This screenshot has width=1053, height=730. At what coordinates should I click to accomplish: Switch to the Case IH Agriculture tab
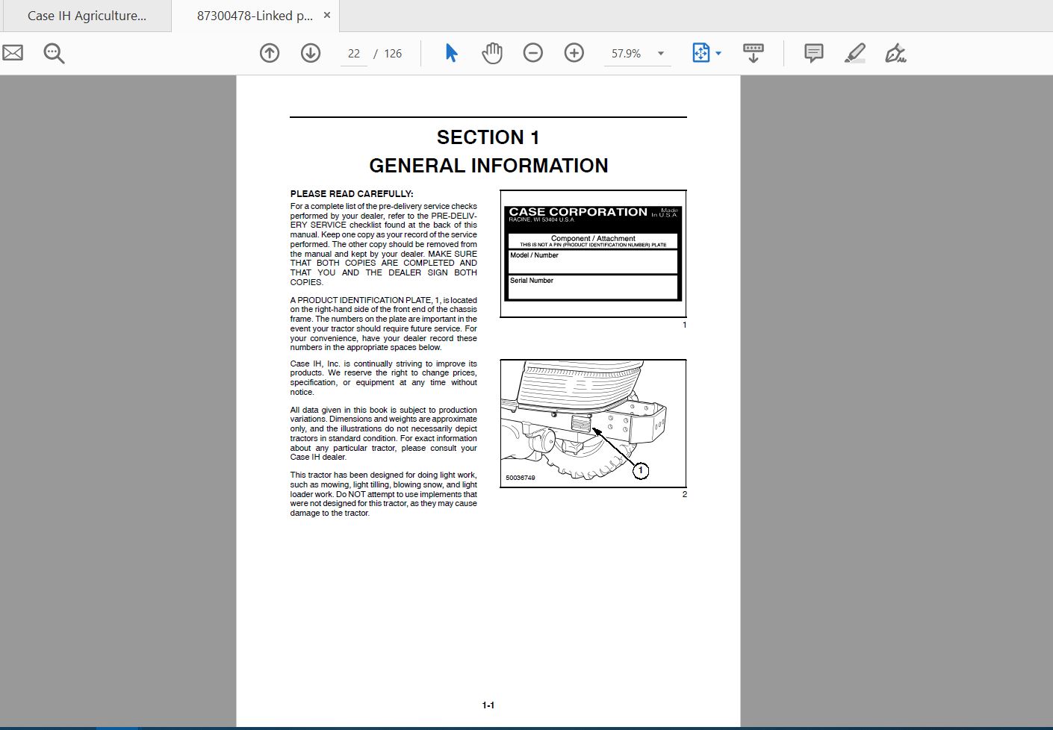coord(87,16)
